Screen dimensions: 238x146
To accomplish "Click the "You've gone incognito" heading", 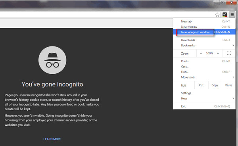I will point(52,84).
